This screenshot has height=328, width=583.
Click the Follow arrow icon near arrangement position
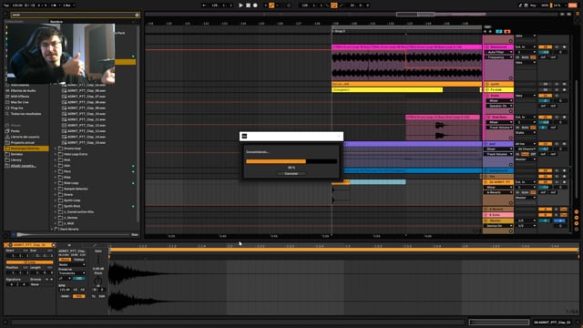[x=204, y=5]
